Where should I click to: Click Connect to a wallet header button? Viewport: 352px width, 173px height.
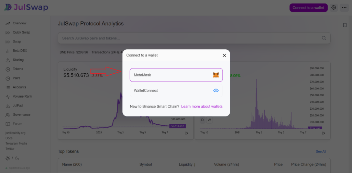coord(308,8)
